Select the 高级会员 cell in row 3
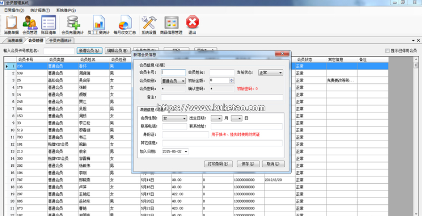 point(63,80)
